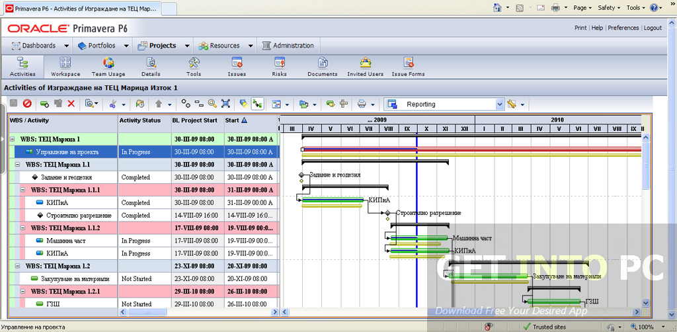Collapse WBS: ТЕЦ Марица 1.2.1 node
The height and width of the screenshot is (332, 677).
(x=22, y=292)
